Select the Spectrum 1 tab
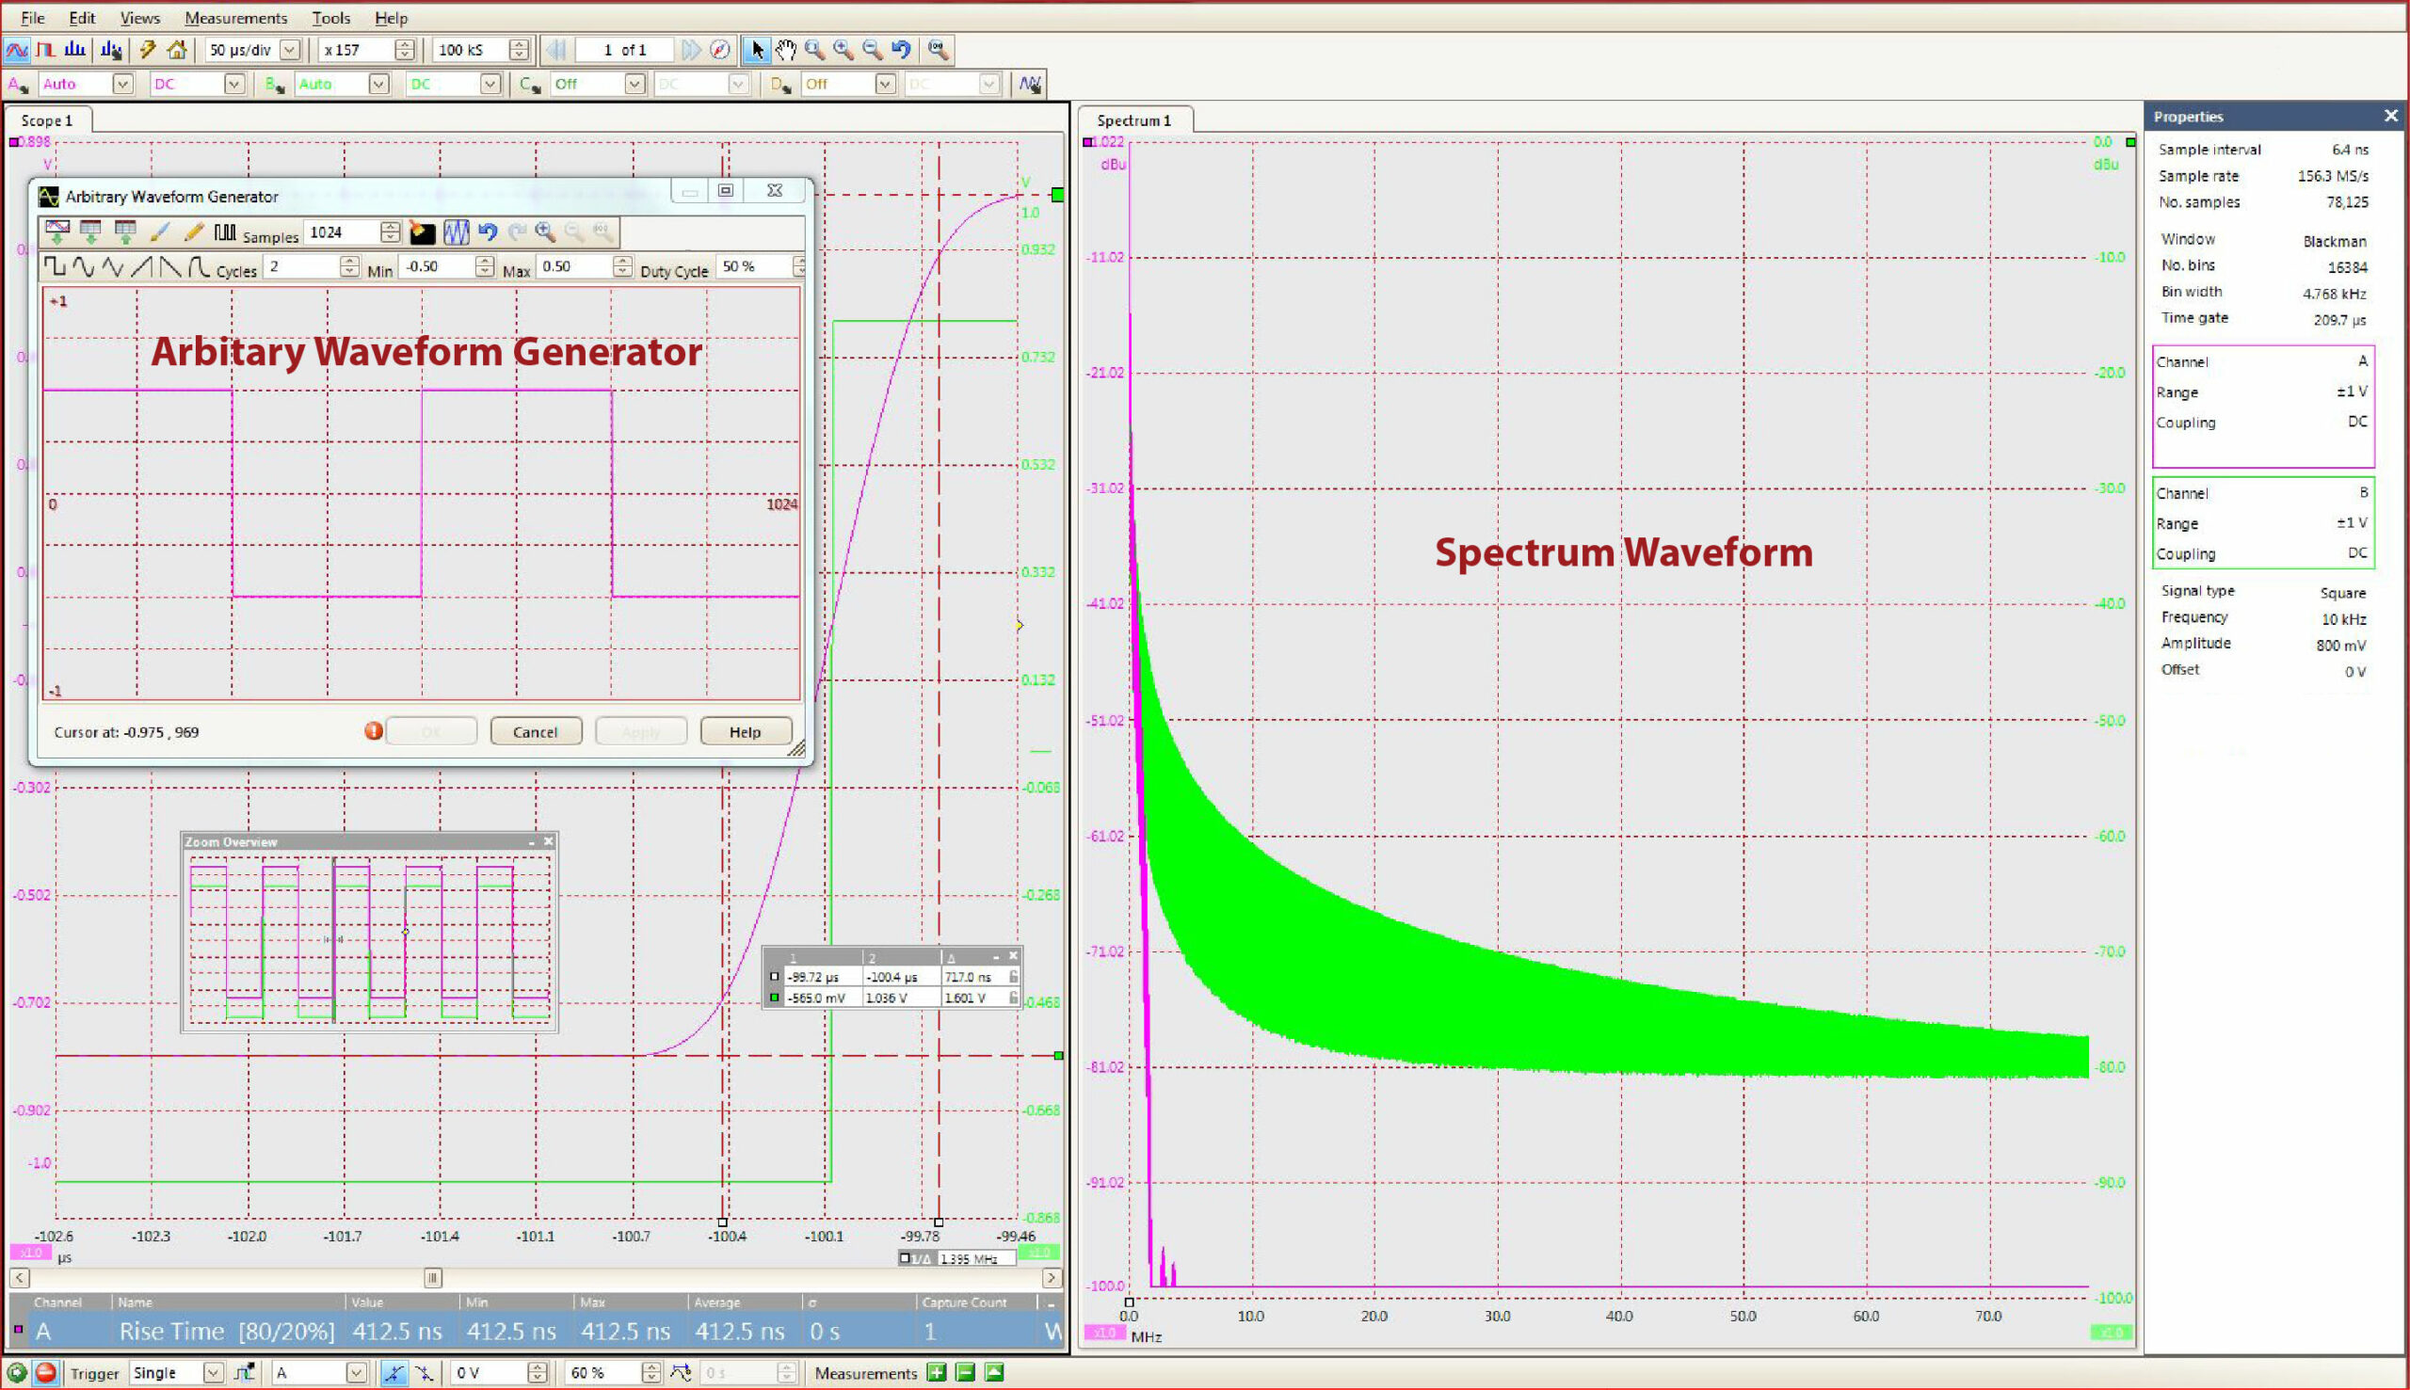 (1133, 120)
